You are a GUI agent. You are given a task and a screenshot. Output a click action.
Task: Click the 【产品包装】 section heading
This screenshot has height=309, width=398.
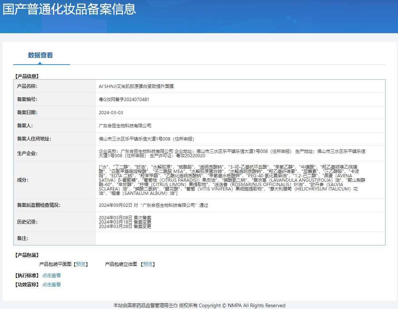(27, 255)
